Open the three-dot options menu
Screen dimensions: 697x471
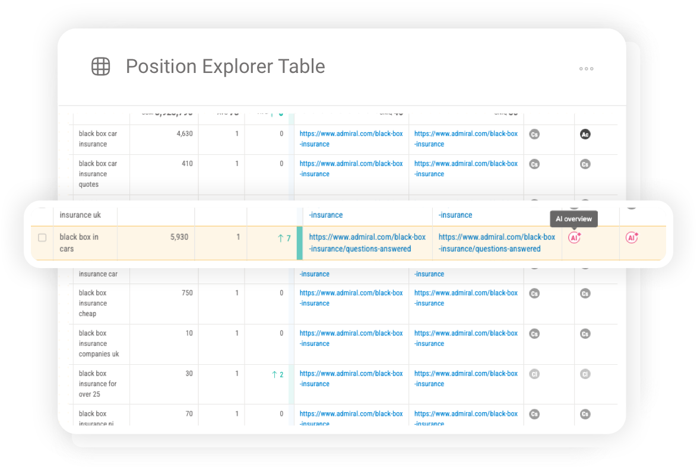click(586, 68)
